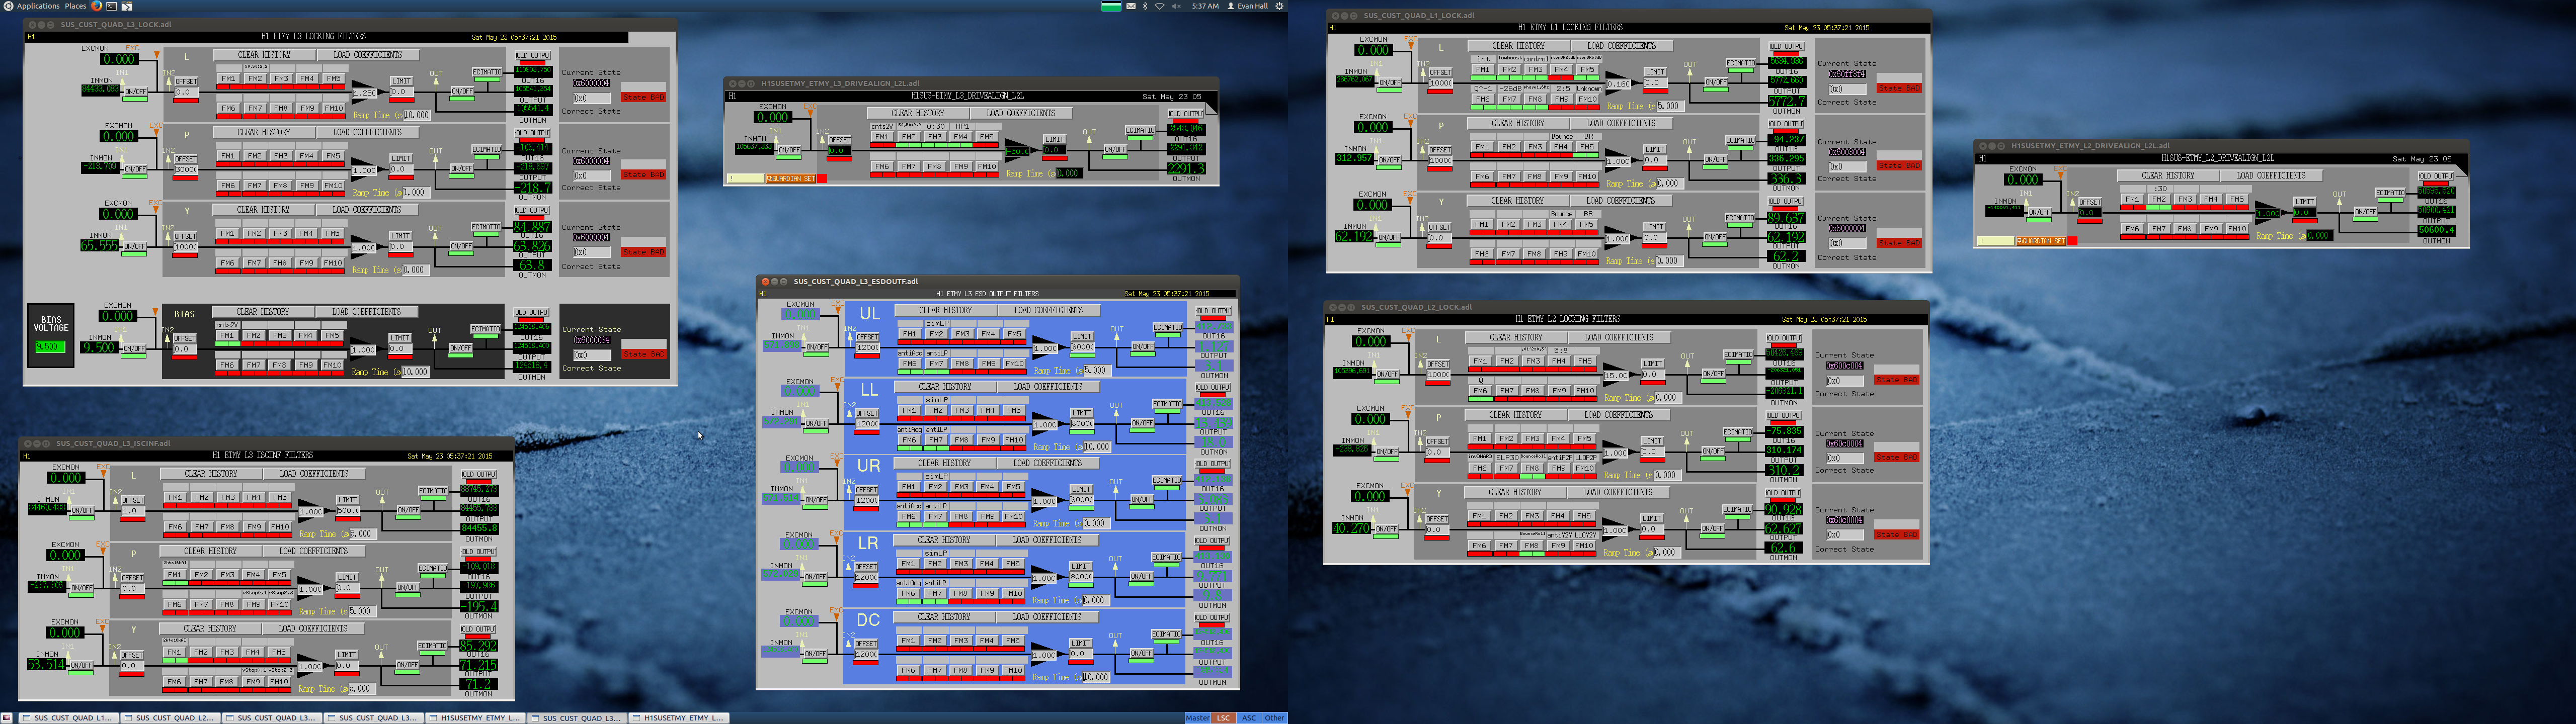
Task: Launch Firefox from the top panel
Action: tap(96, 6)
